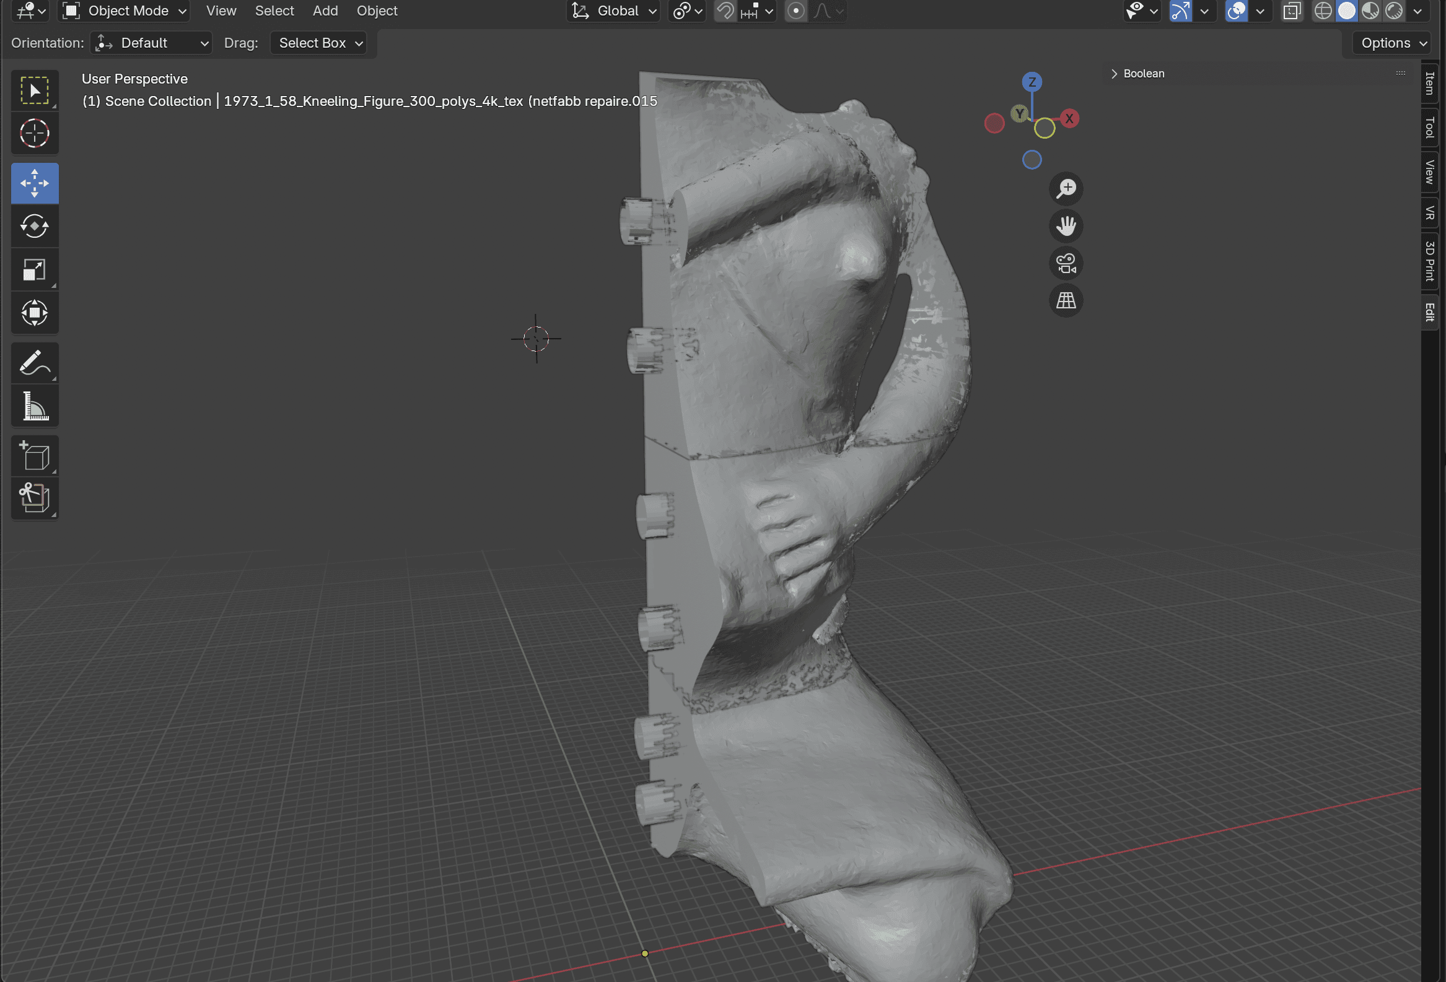The image size is (1446, 982).
Task: Choose the Transform tool
Action: click(x=34, y=313)
